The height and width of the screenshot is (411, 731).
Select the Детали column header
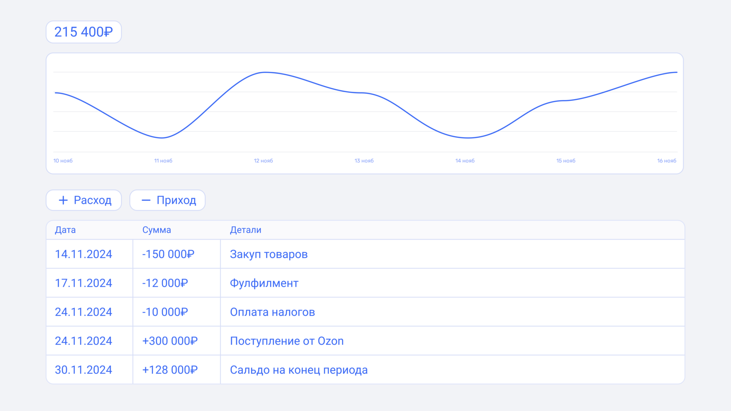pos(245,230)
